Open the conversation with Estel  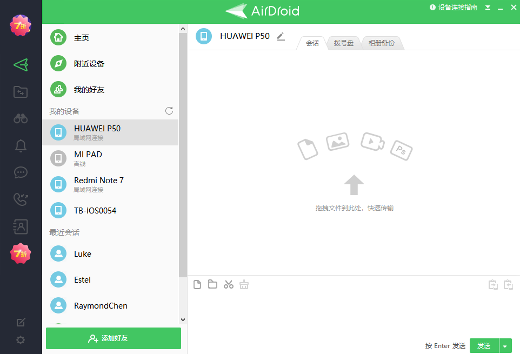point(110,280)
